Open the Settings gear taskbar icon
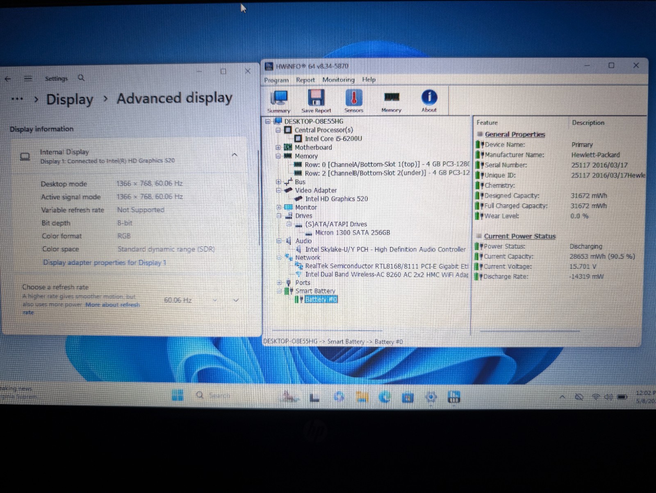The height and width of the screenshot is (493, 656). pos(431,397)
